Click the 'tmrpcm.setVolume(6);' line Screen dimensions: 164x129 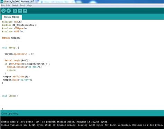(17, 77)
